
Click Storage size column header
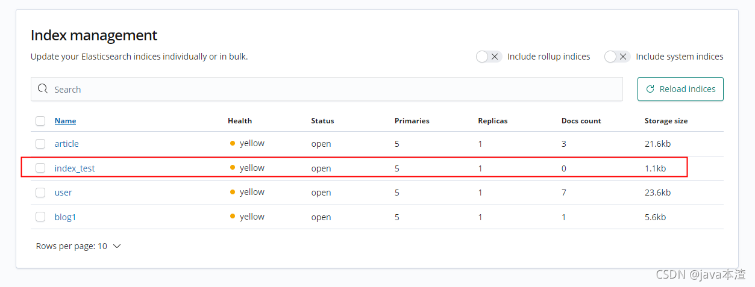[x=666, y=121]
